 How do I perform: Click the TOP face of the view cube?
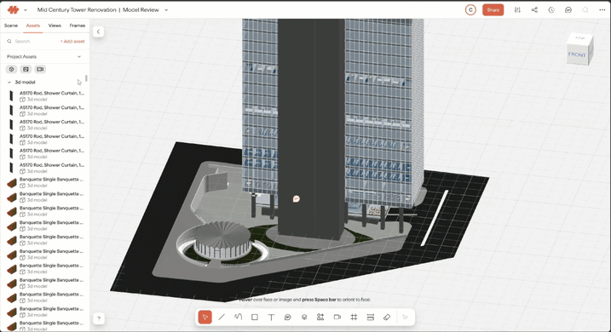pyautogui.click(x=580, y=38)
